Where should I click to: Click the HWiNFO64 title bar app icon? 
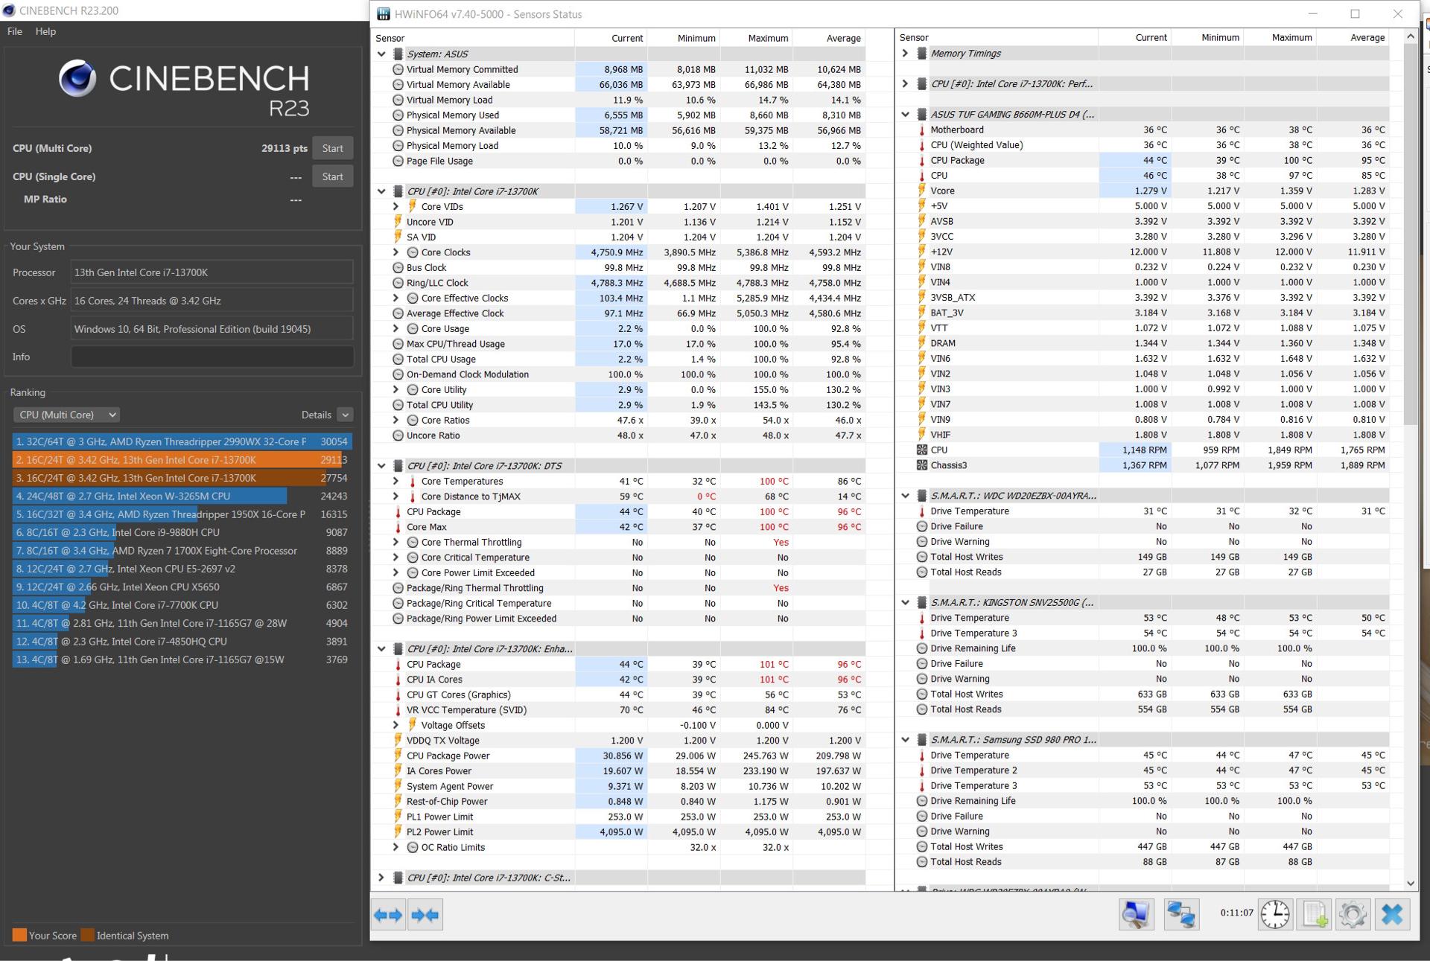click(384, 14)
